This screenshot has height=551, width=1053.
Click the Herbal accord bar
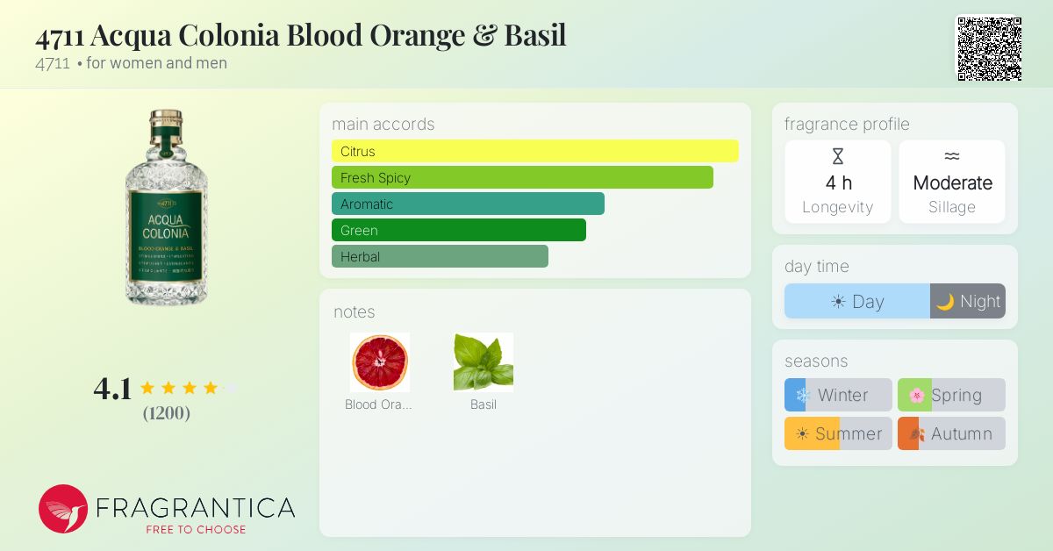[x=440, y=256]
